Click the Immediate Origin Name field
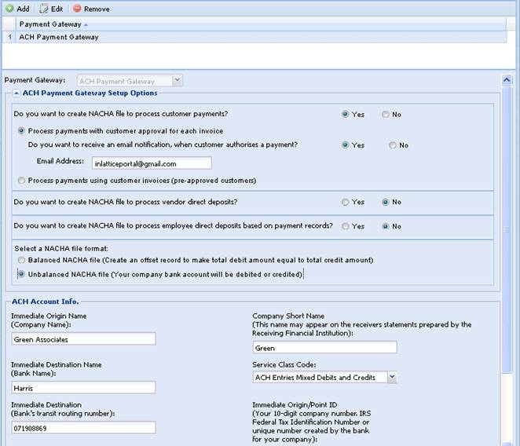 pyautogui.click(x=83, y=339)
